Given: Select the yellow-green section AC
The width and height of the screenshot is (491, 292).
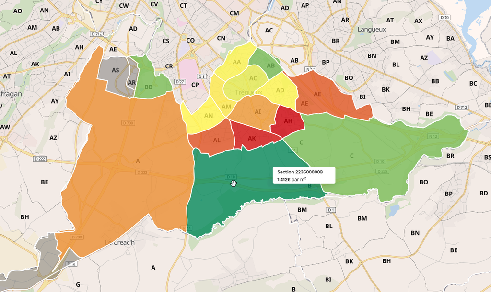Looking at the screenshot, I should tap(253, 78).
